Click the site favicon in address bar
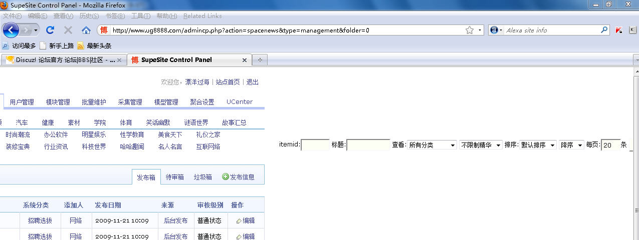639x240 pixels. pos(104,30)
